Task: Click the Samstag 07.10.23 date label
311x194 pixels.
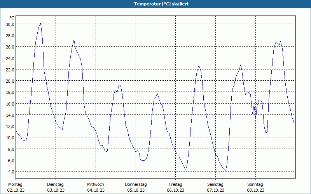Action: pyautogui.click(x=215, y=187)
